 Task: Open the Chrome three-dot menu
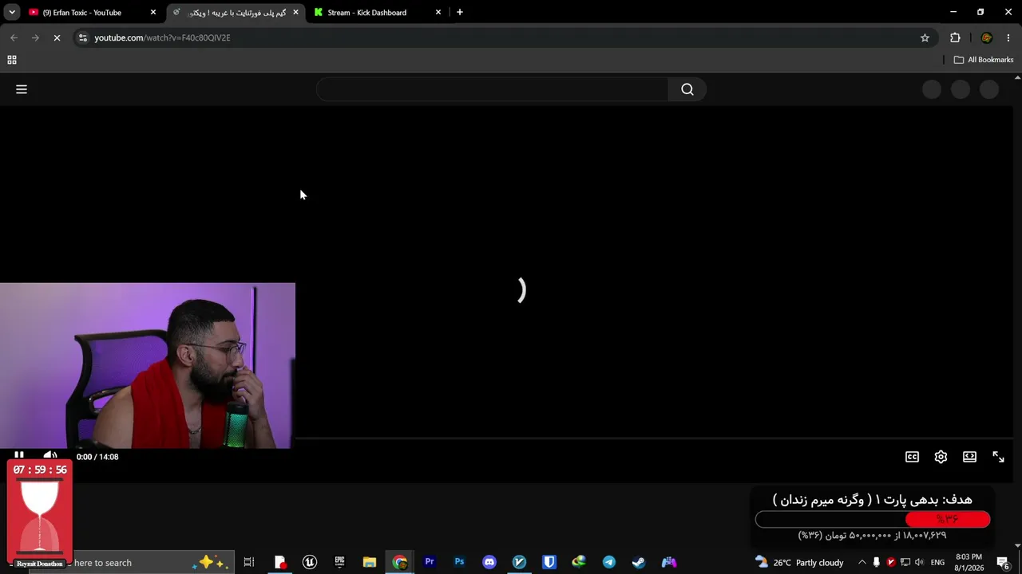(x=1008, y=37)
